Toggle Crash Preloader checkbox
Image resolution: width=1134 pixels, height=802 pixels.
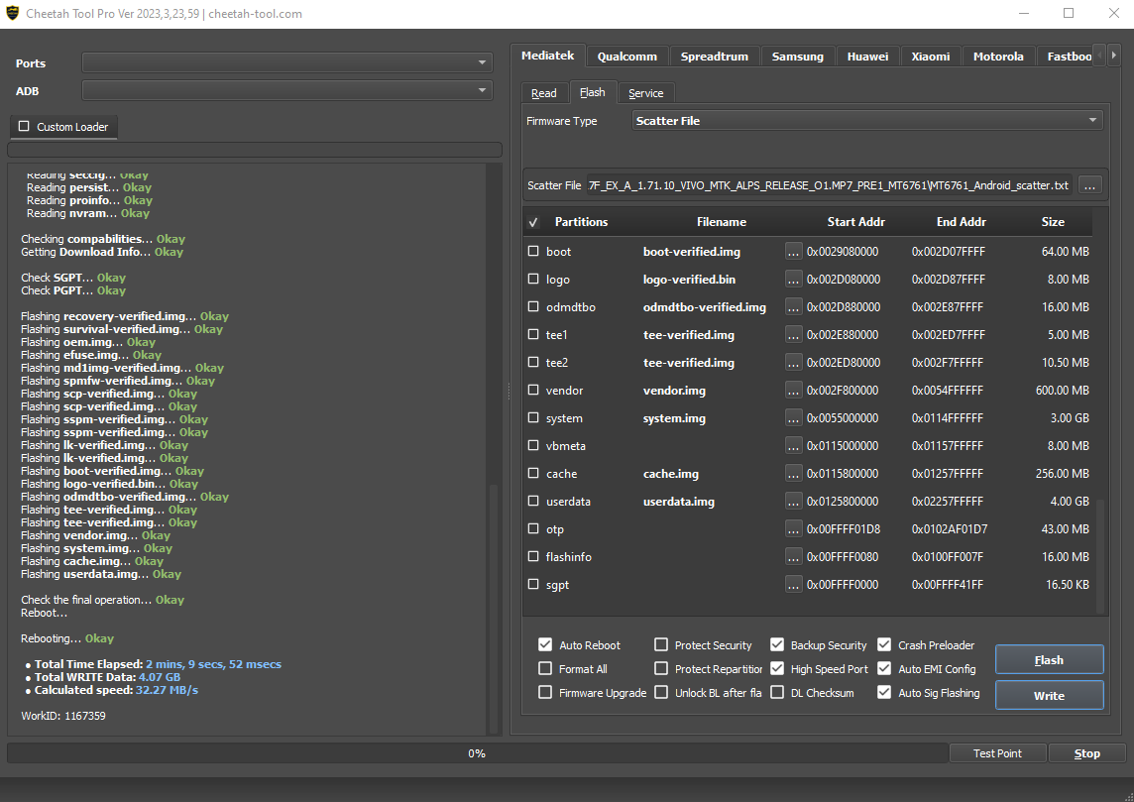click(x=884, y=644)
